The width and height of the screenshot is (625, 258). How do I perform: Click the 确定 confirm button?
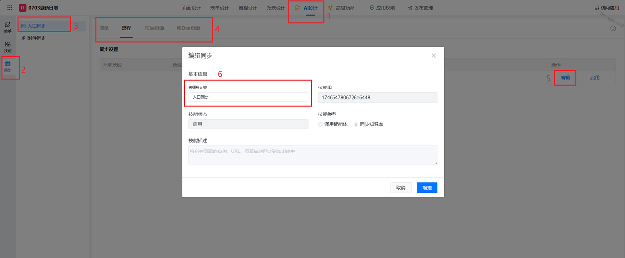click(x=427, y=188)
